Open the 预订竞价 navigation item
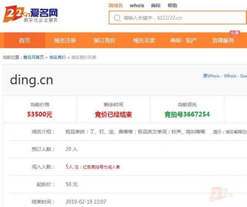This screenshot has width=247, height=207. 104,40
